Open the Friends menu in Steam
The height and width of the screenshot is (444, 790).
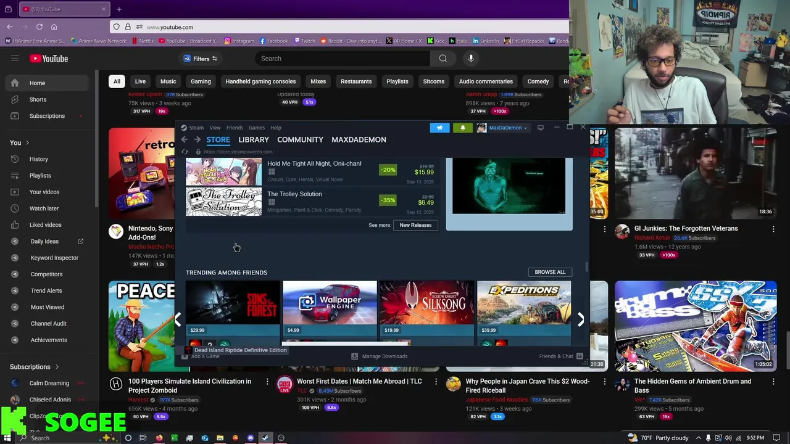[x=235, y=128]
